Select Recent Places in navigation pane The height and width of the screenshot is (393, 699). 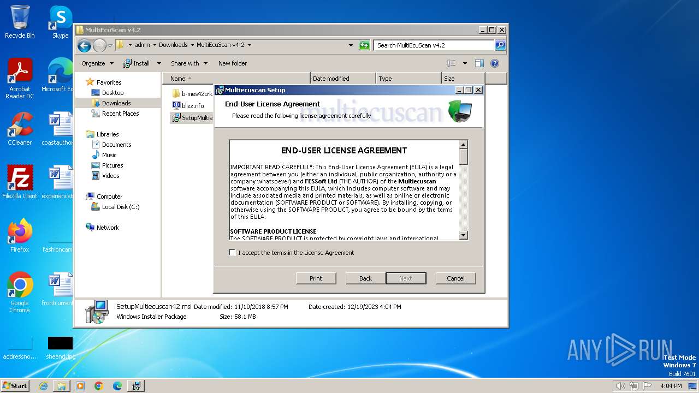120,114
